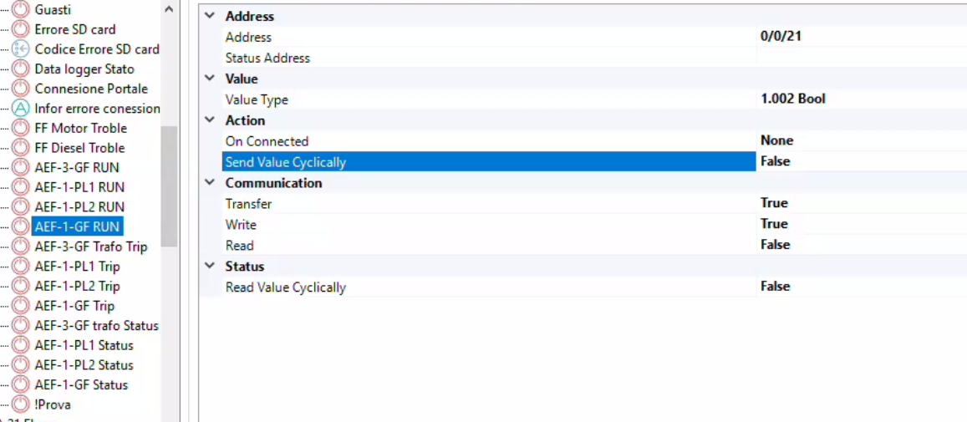This screenshot has height=422, width=967.
Task: Toggle the Read Value Cyclically value
Action: point(859,287)
